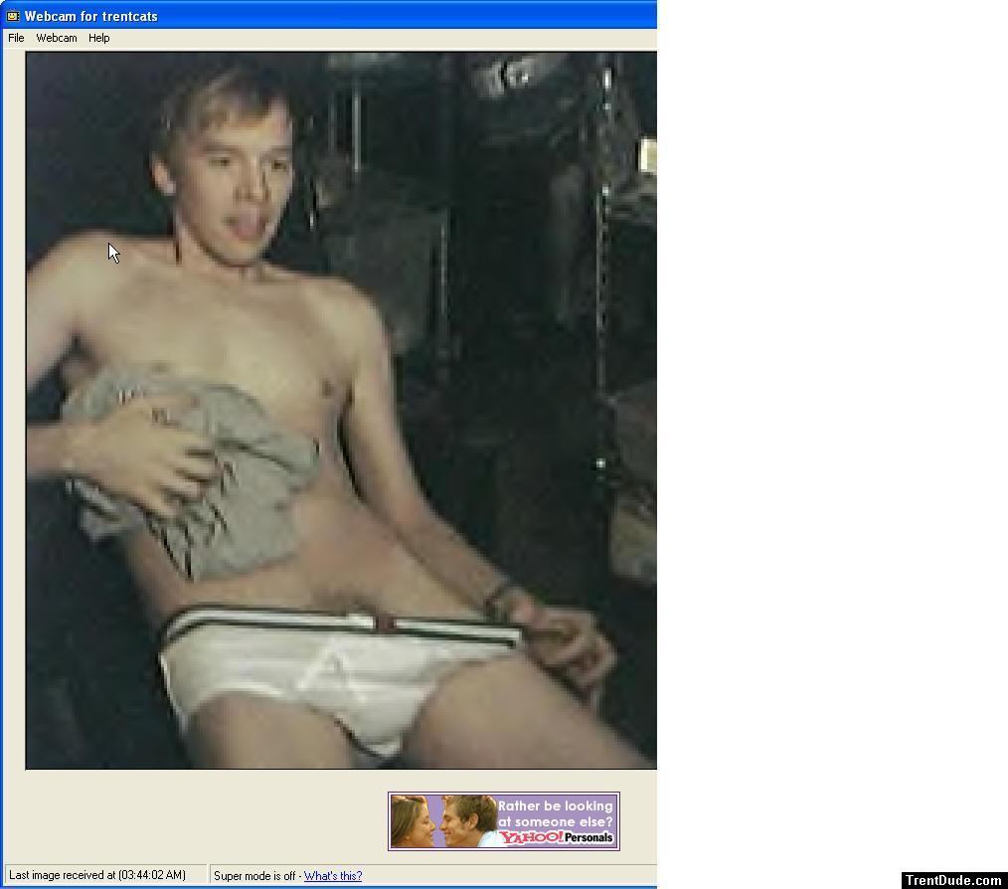This screenshot has width=1008, height=889.
Task: Click "Rather be looking at someone else?" ad text
Action: pyautogui.click(x=556, y=813)
